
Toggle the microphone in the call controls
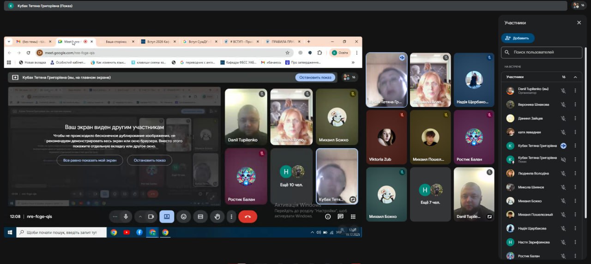pos(126,216)
